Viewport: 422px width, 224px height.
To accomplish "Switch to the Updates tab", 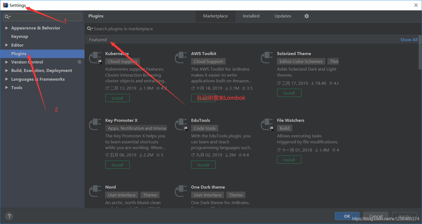I will click(x=283, y=16).
